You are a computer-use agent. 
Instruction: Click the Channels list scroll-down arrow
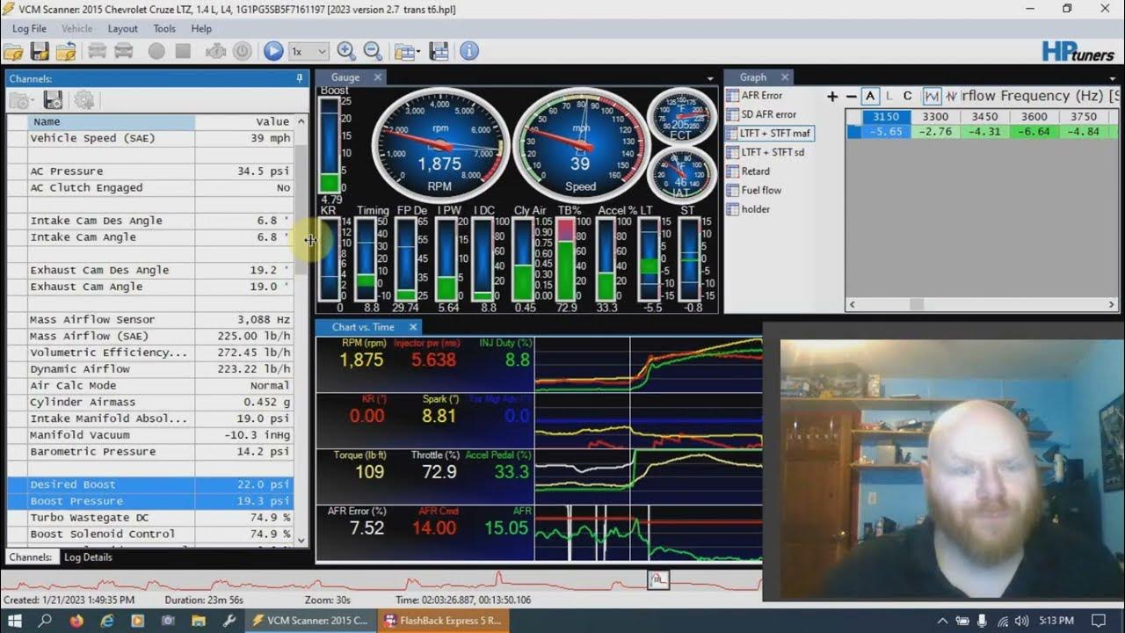[301, 540]
